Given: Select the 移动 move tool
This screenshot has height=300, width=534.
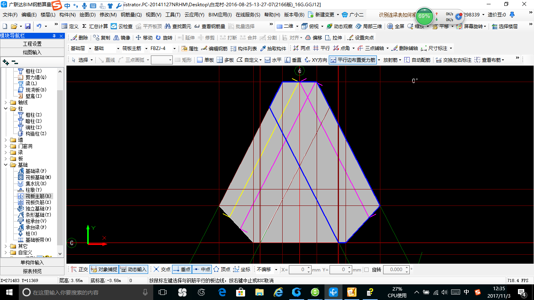Looking at the screenshot, I should click(144, 38).
